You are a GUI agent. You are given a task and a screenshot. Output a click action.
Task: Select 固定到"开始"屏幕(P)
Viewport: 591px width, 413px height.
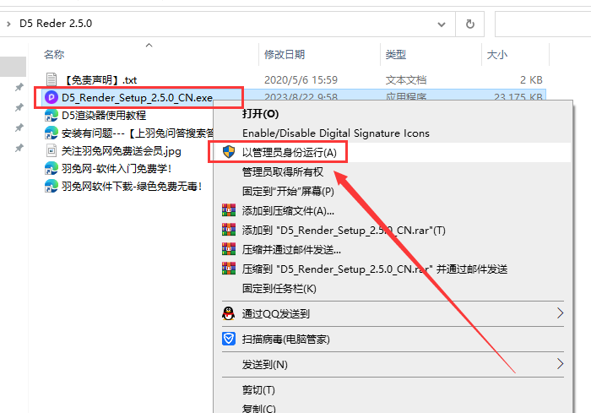tap(288, 191)
